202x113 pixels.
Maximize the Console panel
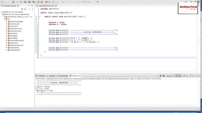199,76
